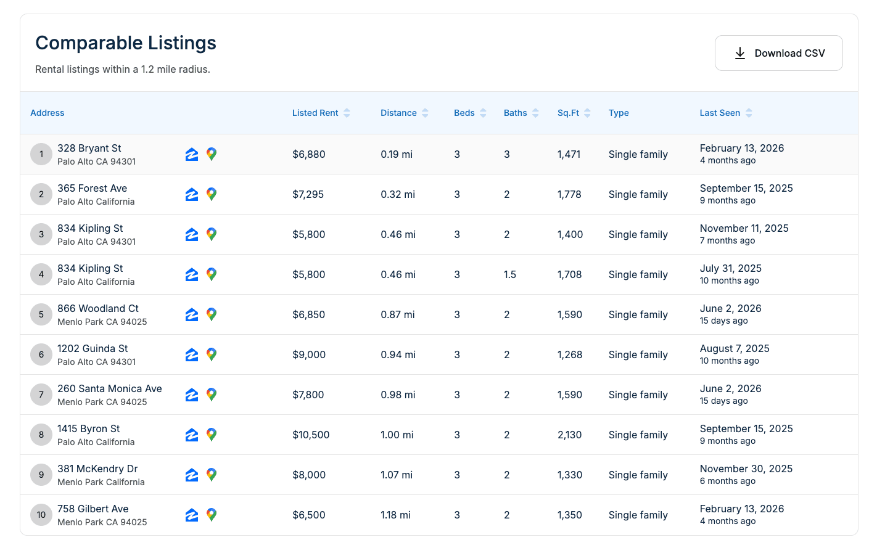
Task: Open Zillow icon for 758 Gilbert Ave
Action: click(x=192, y=515)
